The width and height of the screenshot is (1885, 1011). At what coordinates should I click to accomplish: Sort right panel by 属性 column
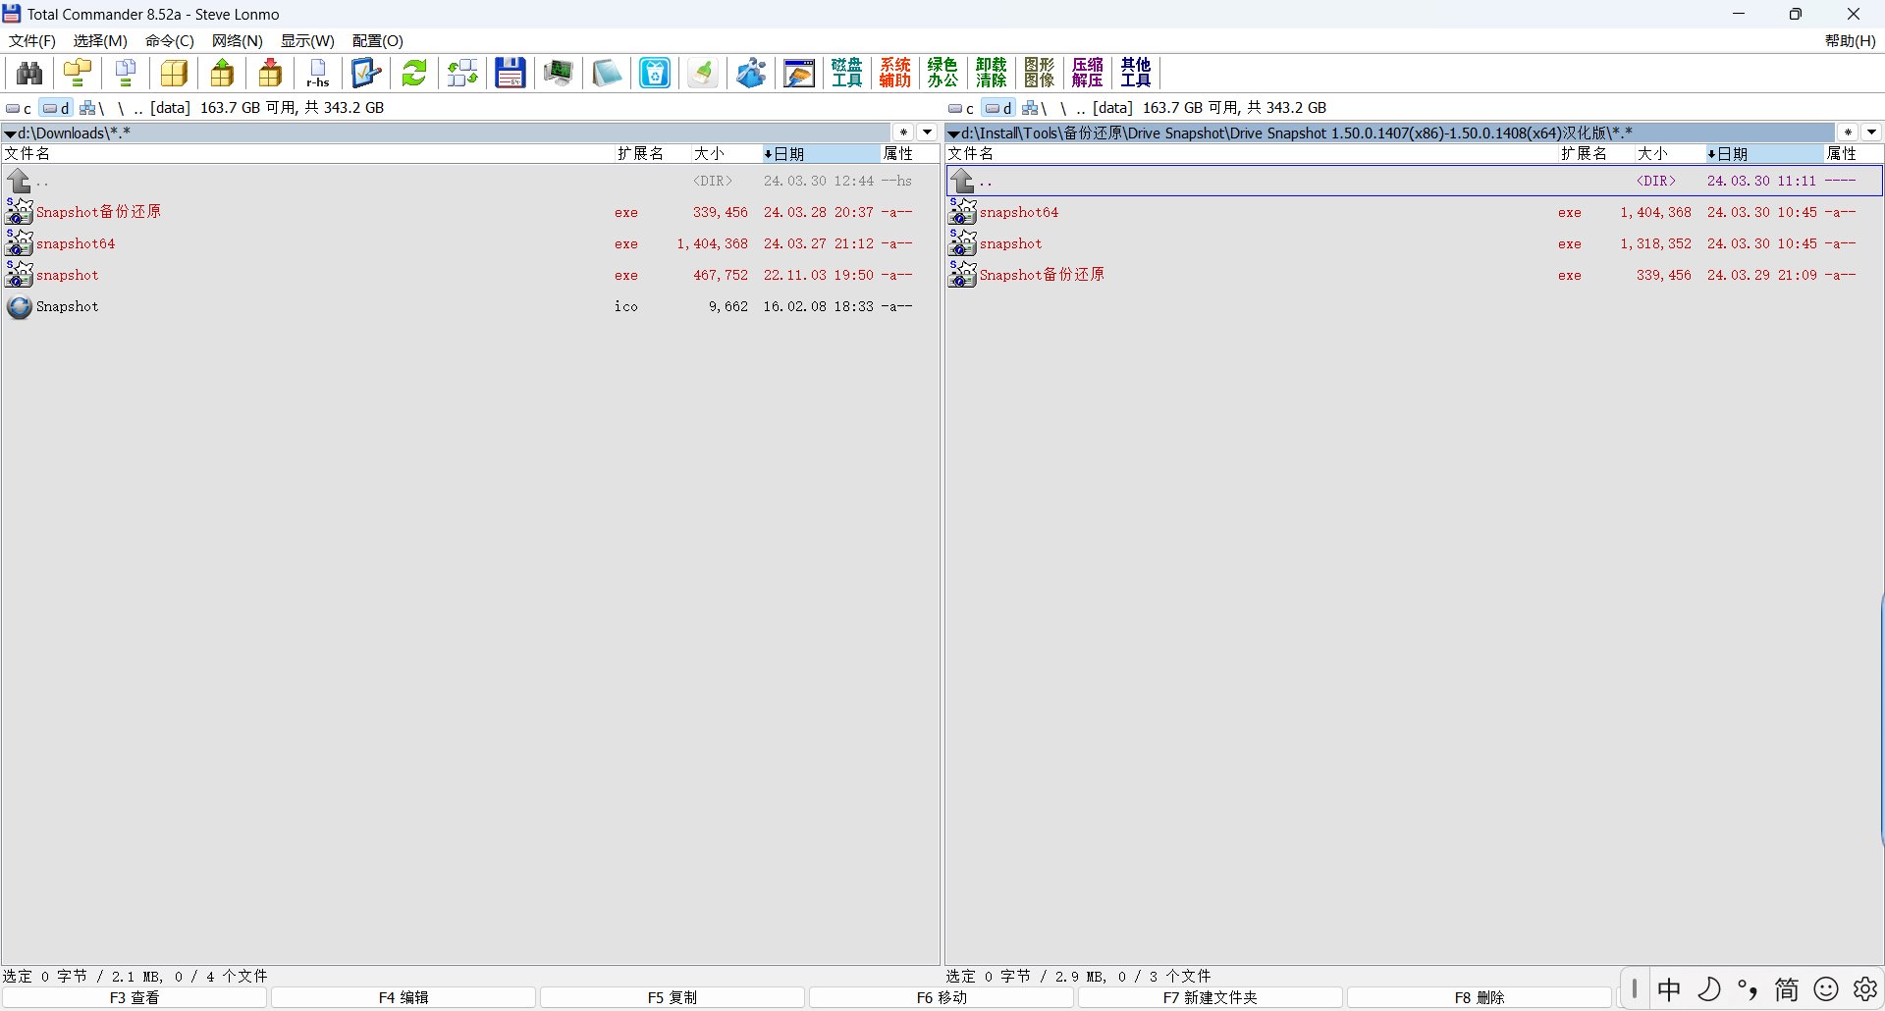tap(1853, 154)
